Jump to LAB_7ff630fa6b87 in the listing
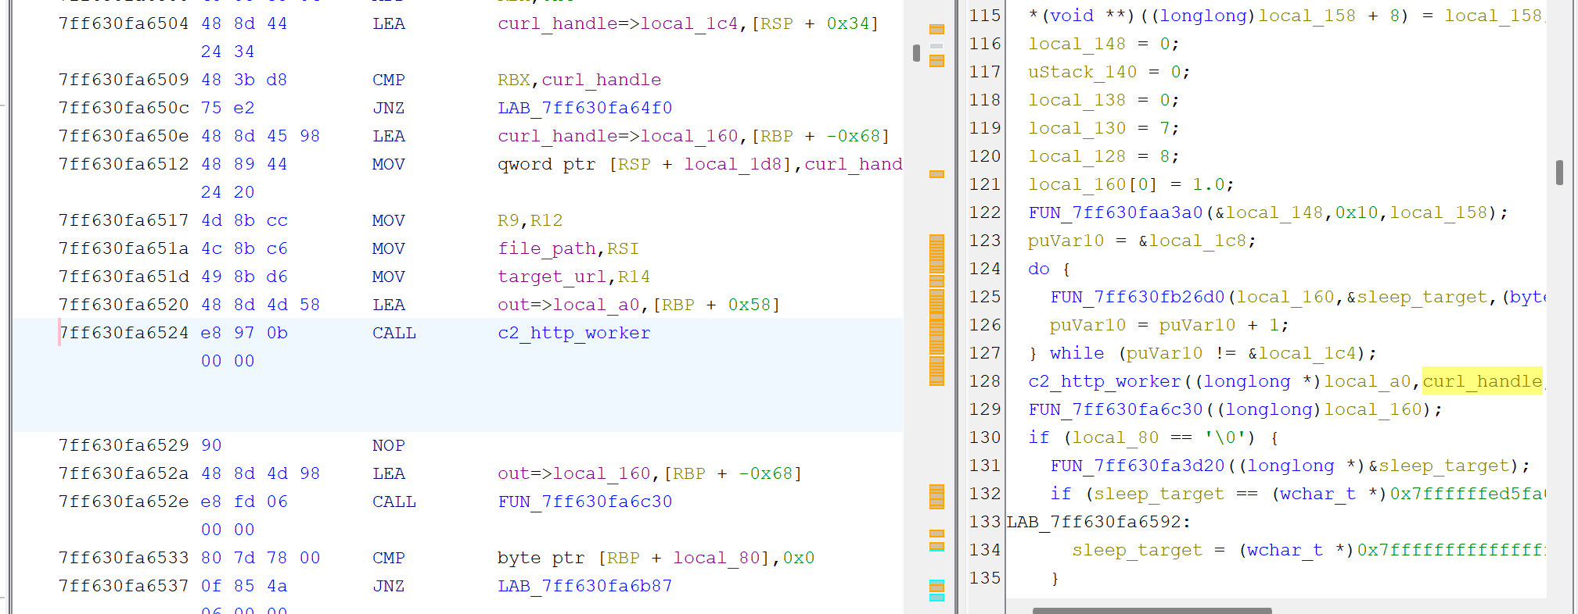 584,586
